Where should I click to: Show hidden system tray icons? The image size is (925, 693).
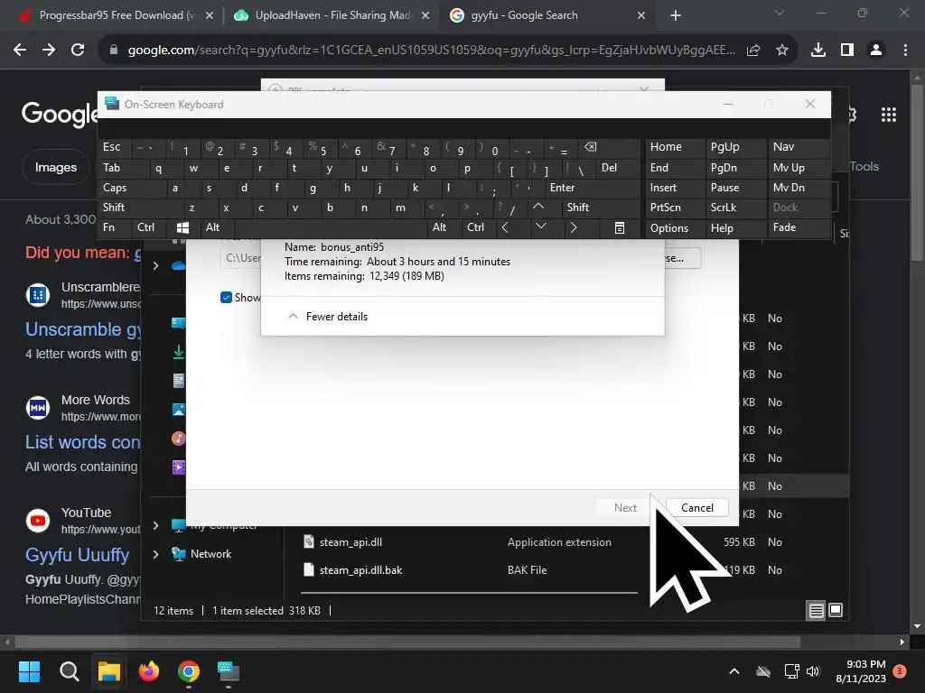pyautogui.click(x=734, y=671)
